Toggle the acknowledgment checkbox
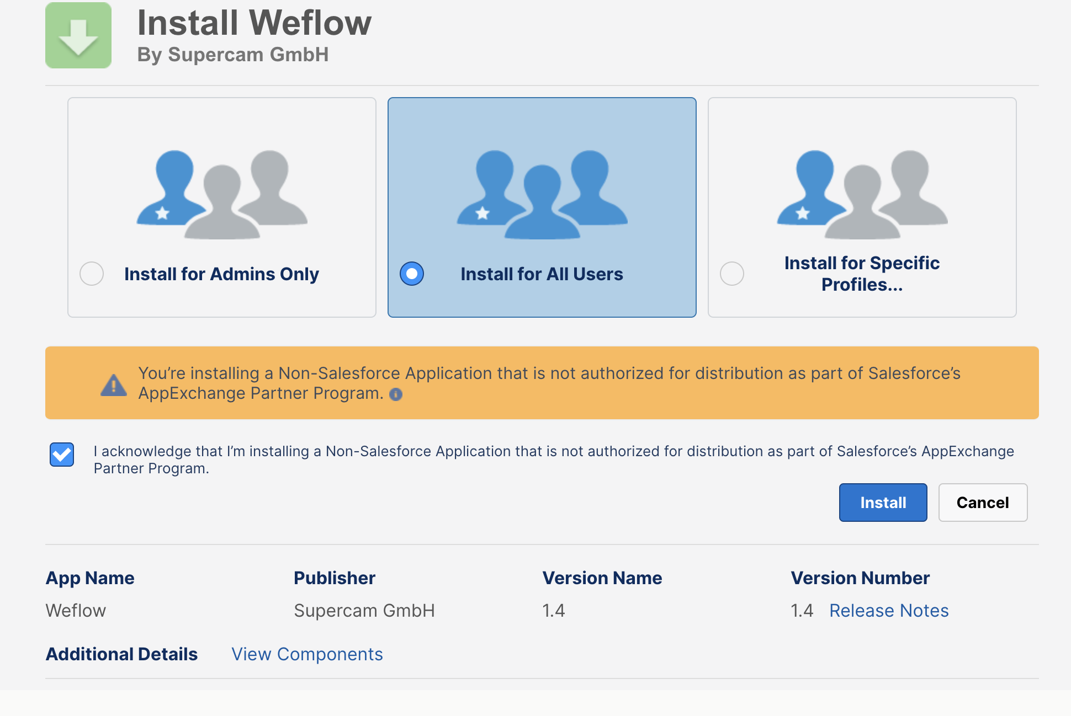 click(x=62, y=455)
